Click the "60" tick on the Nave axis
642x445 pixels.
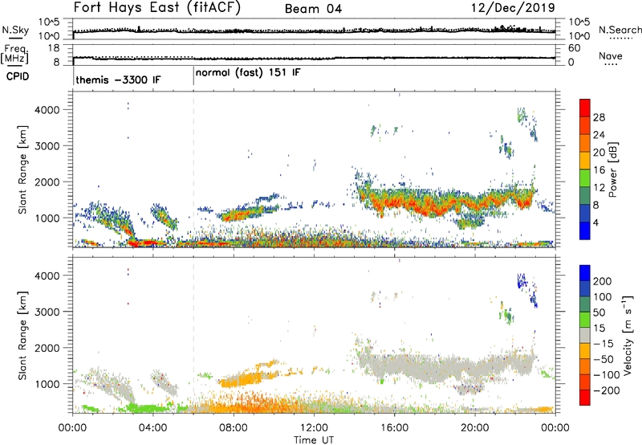[x=574, y=48]
